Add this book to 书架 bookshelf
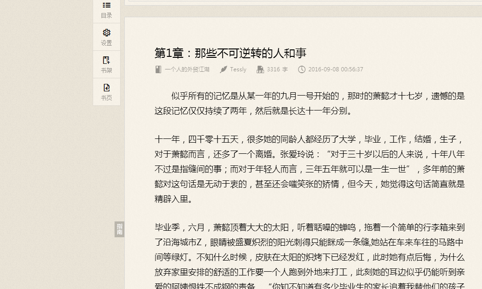 coord(106,64)
